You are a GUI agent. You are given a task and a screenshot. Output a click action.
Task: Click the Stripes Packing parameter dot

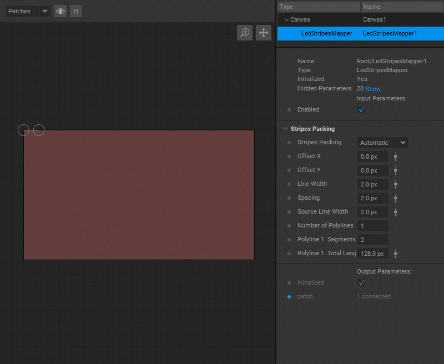pyautogui.click(x=289, y=143)
